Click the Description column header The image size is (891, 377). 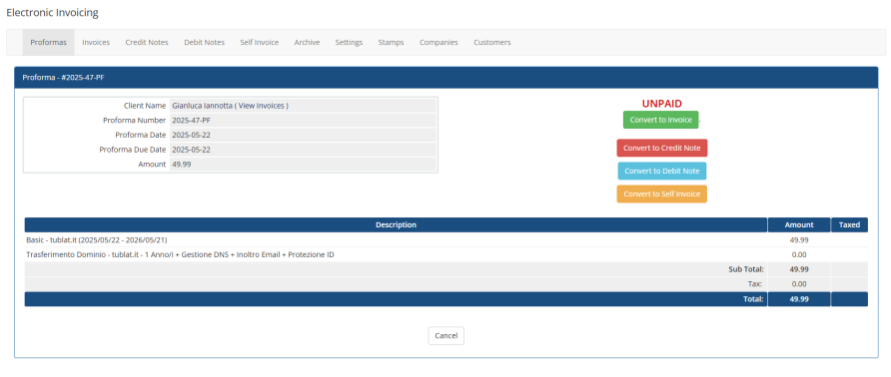click(x=397, y=224)
